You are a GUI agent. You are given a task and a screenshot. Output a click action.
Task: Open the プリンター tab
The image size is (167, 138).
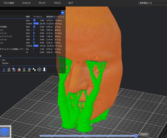(42, 3)
